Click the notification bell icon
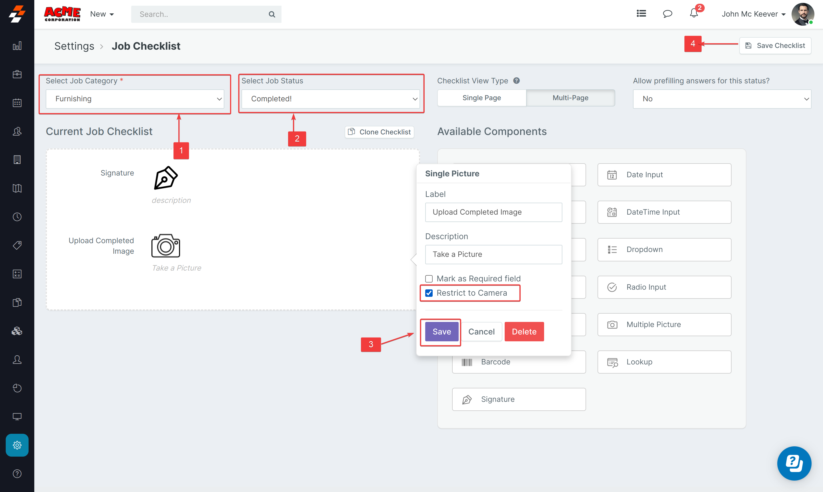Screen dimensions: 823x492 tap(694, 14)
